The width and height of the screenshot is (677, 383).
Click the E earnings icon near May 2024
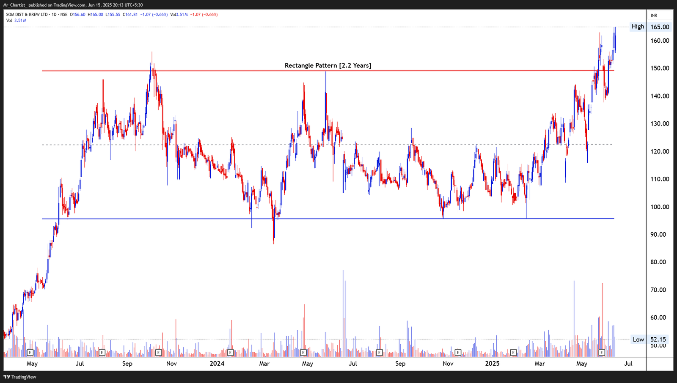tap(303, 352)
